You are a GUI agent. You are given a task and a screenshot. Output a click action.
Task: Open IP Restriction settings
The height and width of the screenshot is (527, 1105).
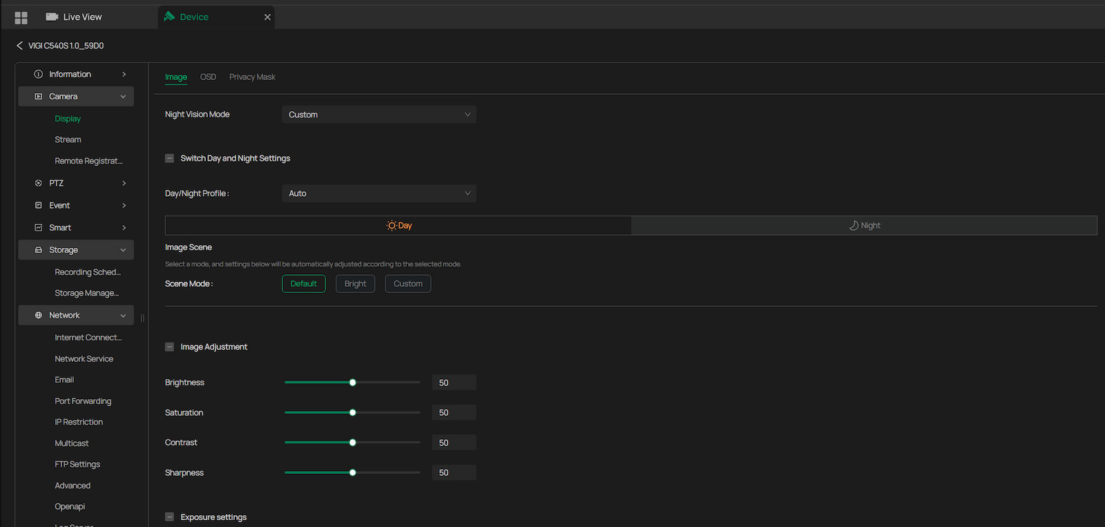pyautogui.click(x=79, y=422)
